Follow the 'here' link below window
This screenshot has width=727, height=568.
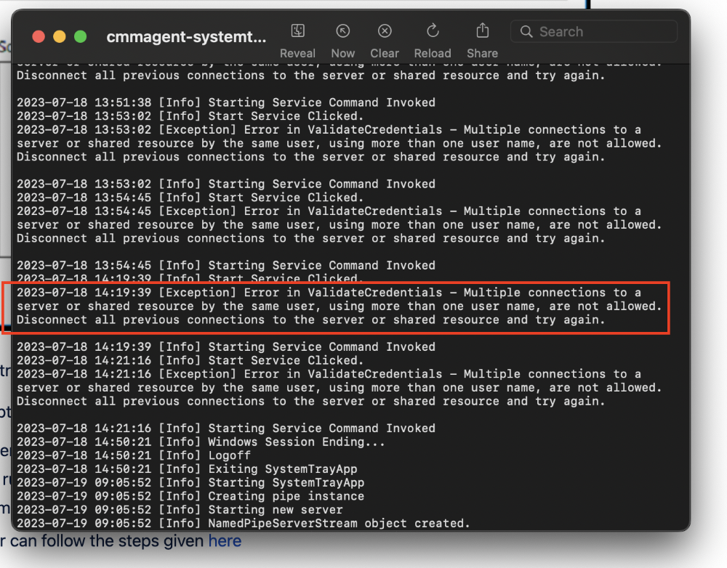(225, 540)
